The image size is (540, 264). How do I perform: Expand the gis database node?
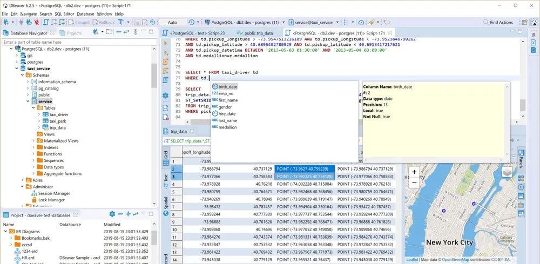click(17, 56)
